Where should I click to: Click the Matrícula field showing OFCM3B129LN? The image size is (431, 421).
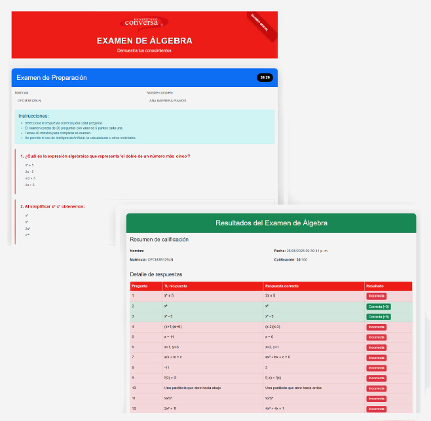pos(29,101)
